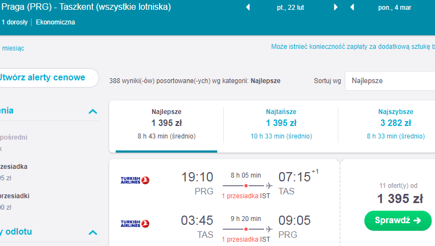Click return arrival time 09:05
Viewport: 435px width, 246px height.
coord(294,220)
